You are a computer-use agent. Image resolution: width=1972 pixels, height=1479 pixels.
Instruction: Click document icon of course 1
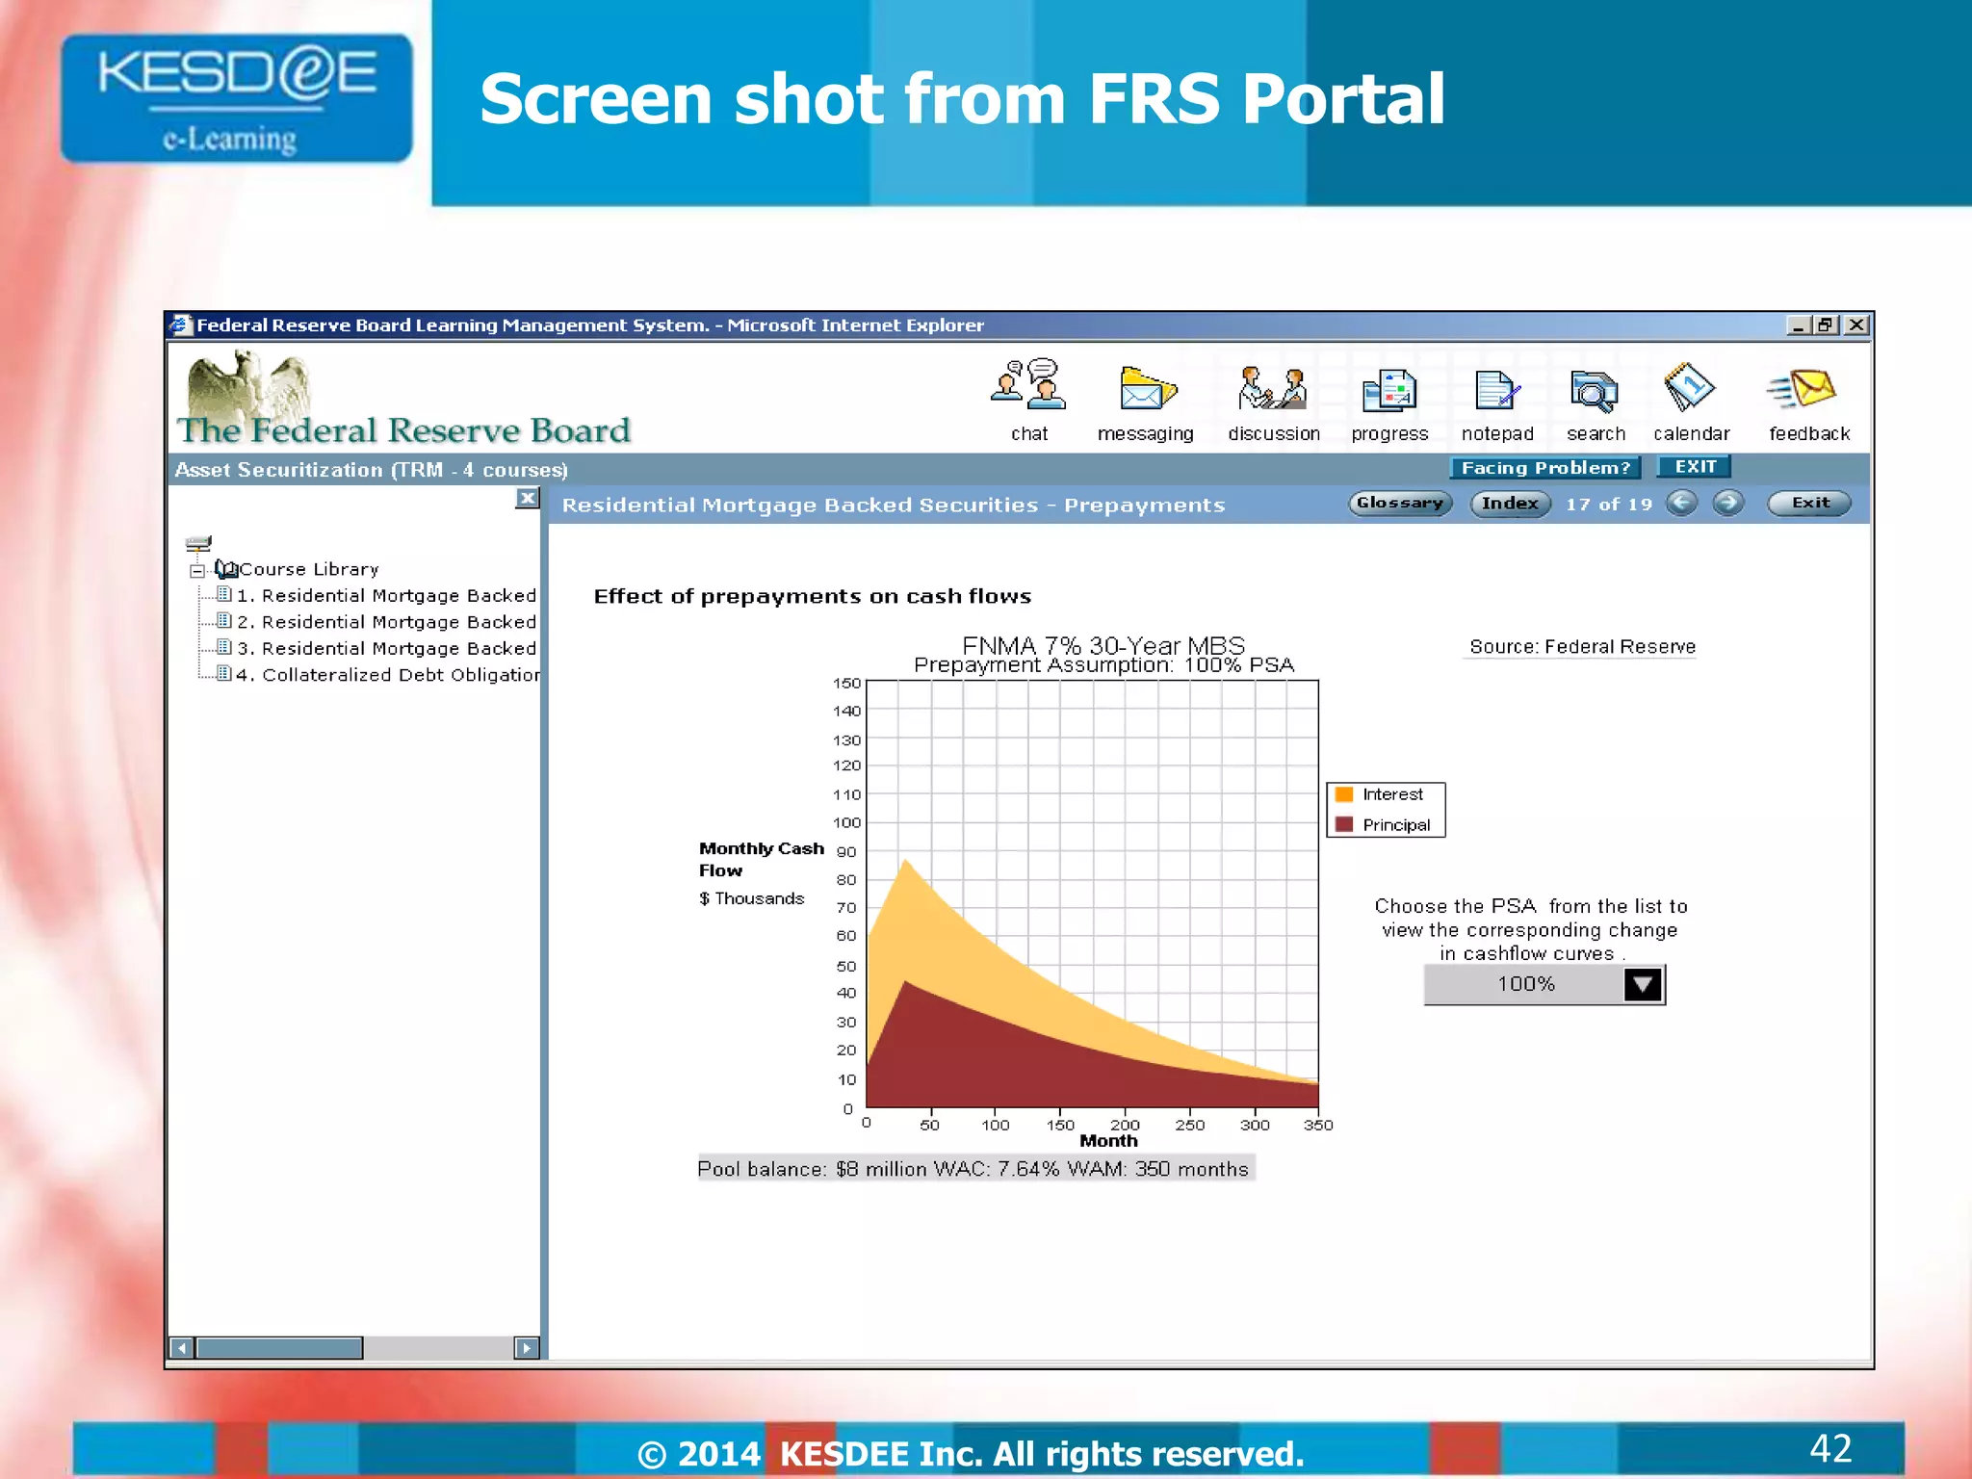[223, 594]
